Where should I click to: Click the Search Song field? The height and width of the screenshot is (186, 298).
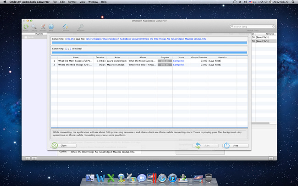(x=253, y=27)
